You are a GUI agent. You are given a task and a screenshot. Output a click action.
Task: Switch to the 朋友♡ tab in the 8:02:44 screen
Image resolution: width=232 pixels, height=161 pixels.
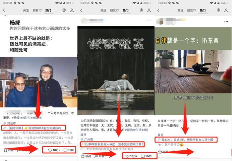pyautogui.click(x=37, y=10)
